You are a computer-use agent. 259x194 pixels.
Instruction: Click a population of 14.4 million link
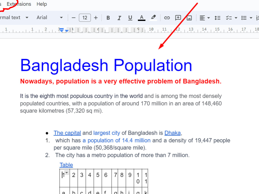tap(117, 140)
